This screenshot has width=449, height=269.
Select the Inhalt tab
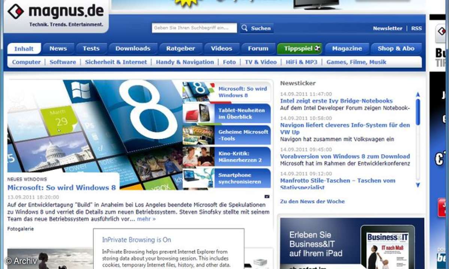point(24,49)
